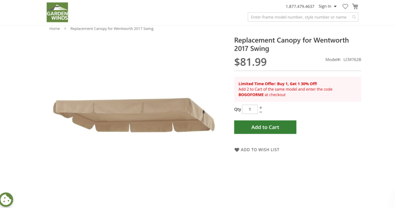Screen dimensions: 395x208
Task: Click the Garden Winds logo
Action: pos(57,12)
